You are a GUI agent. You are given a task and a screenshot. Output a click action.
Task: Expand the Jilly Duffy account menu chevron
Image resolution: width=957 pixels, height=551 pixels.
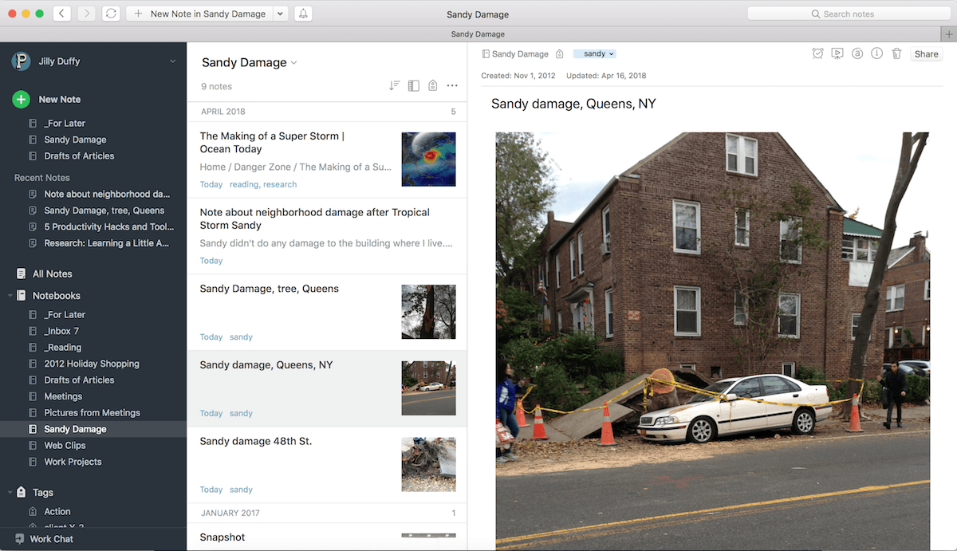(x=173, y=61)
